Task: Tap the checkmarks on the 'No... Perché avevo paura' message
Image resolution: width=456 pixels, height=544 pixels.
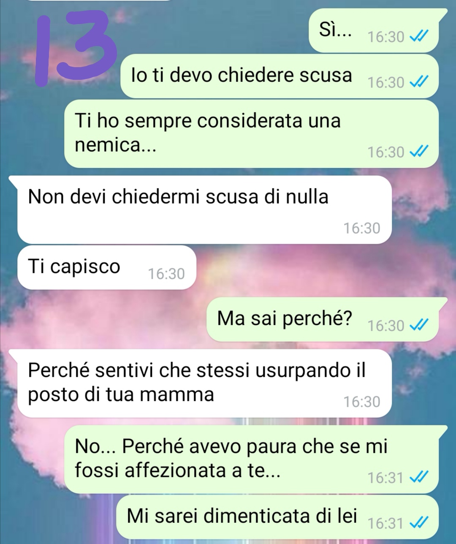Action: [419, 478]
